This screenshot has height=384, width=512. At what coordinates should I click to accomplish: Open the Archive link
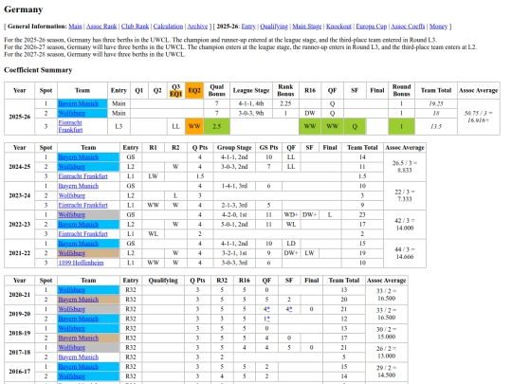pyautogui.click(x=197, y=27)
